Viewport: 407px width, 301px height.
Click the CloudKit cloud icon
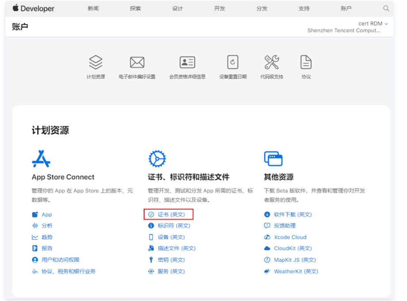pyautogui.click(x=267, y=249)
